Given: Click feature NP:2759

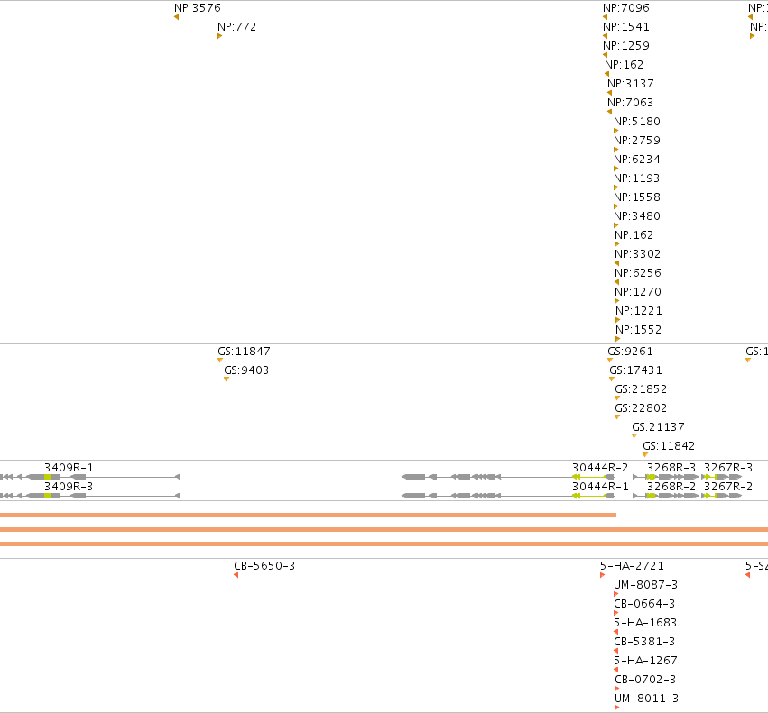Looking at the screenshot, I should (637, 141).
